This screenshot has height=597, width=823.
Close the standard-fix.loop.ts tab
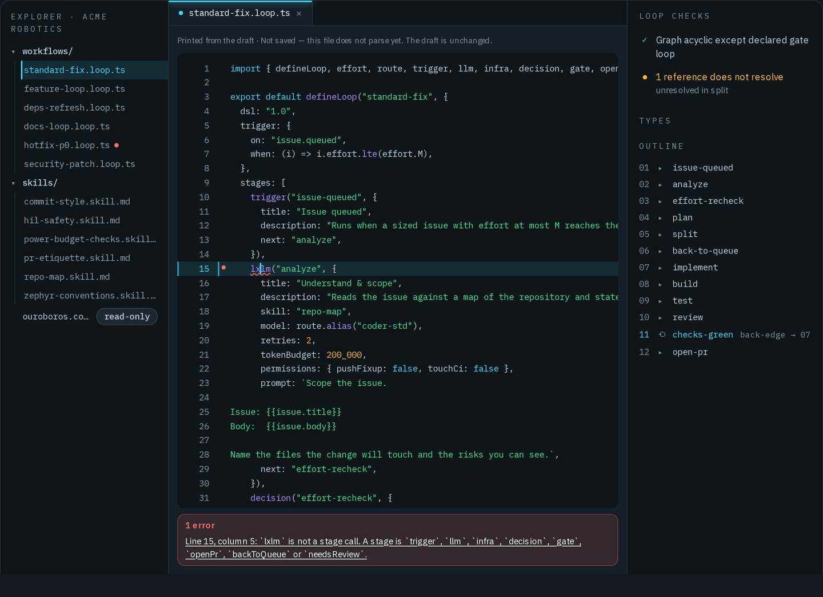pyautogui.click(x=299, y=14)
